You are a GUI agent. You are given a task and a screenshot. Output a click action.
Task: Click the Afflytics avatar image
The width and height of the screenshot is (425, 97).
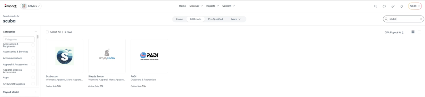tap(24, 6)
